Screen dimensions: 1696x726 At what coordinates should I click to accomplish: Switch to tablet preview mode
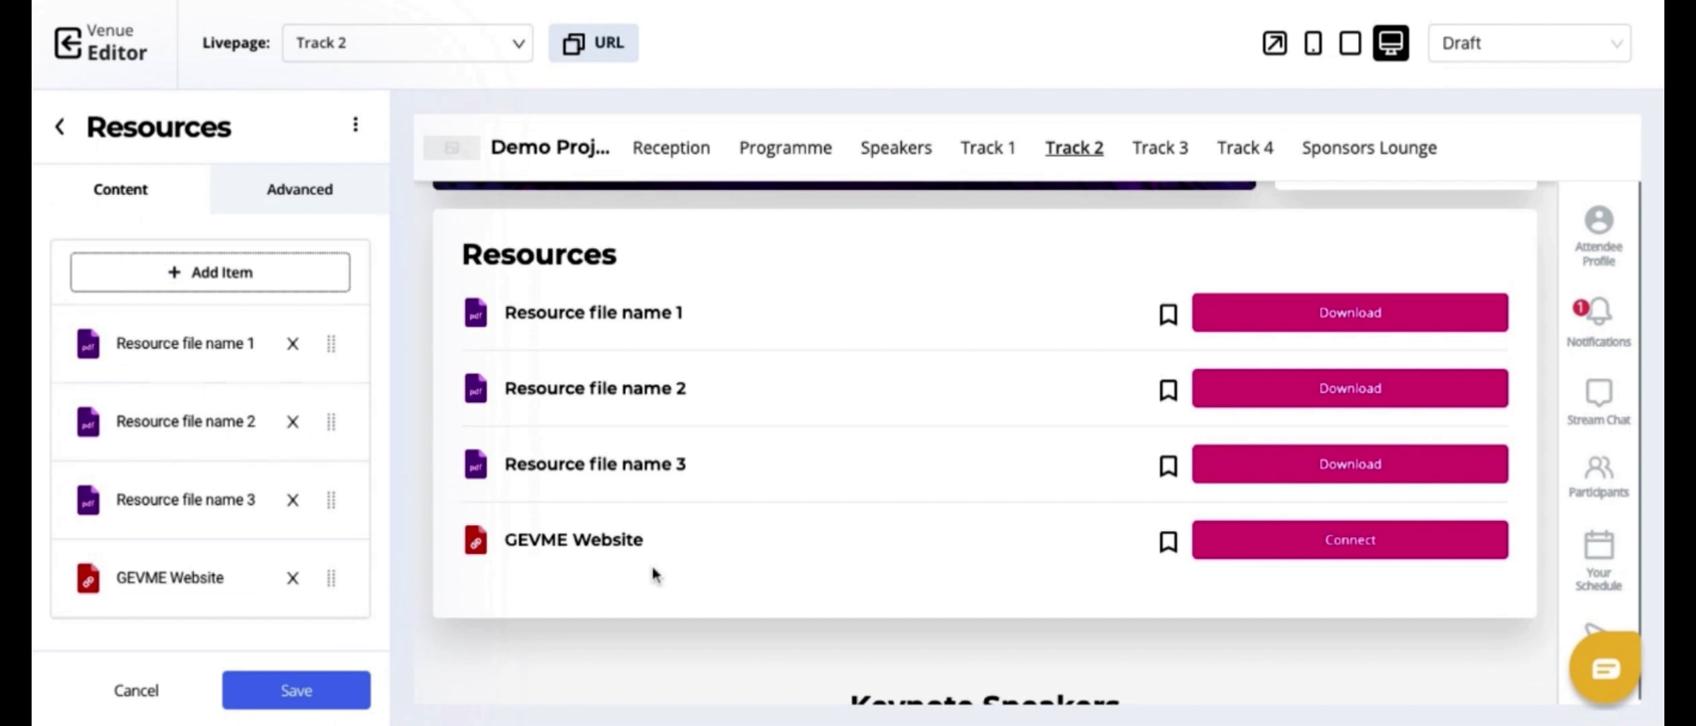point(1349,42)
